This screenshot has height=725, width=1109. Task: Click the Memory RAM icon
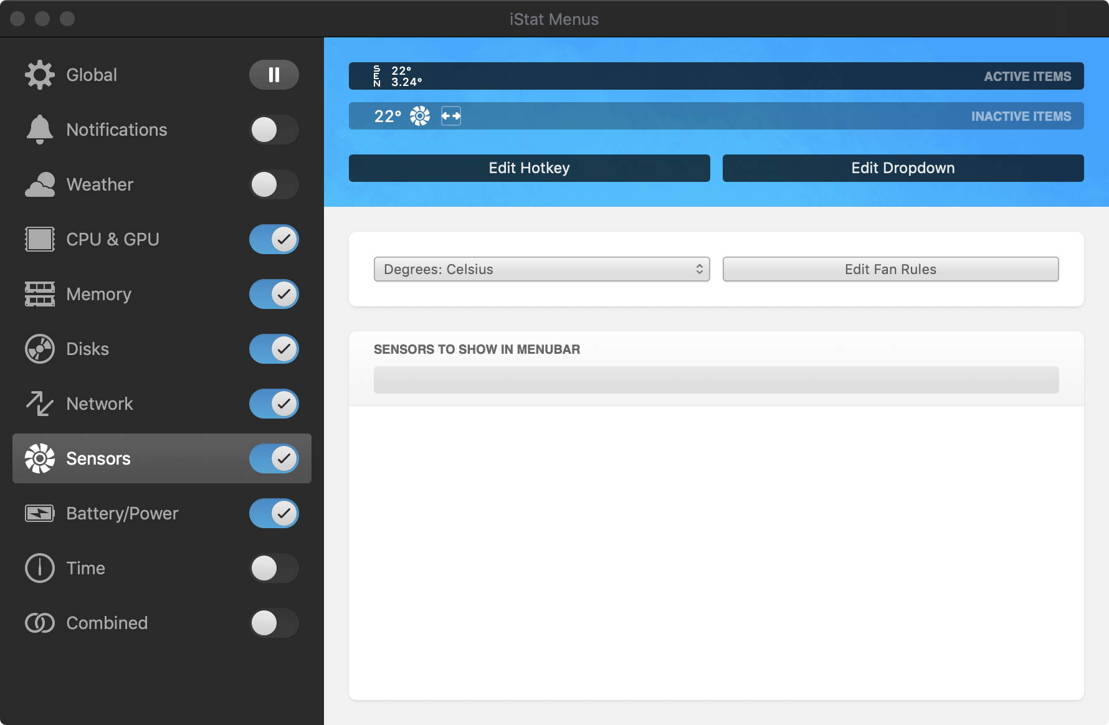click(x=40, y=294)
